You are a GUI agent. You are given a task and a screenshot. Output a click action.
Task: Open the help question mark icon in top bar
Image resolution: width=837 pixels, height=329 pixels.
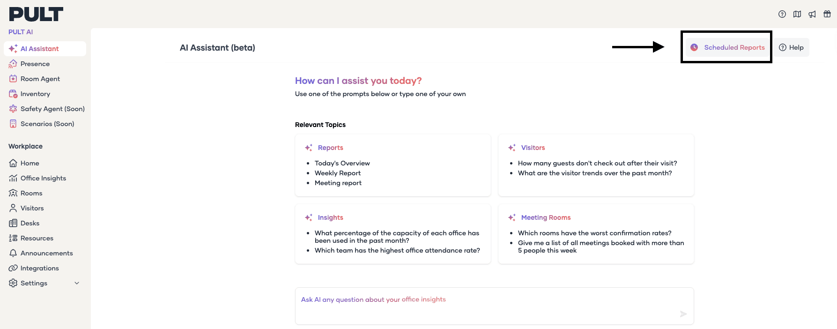pos(782,14)
